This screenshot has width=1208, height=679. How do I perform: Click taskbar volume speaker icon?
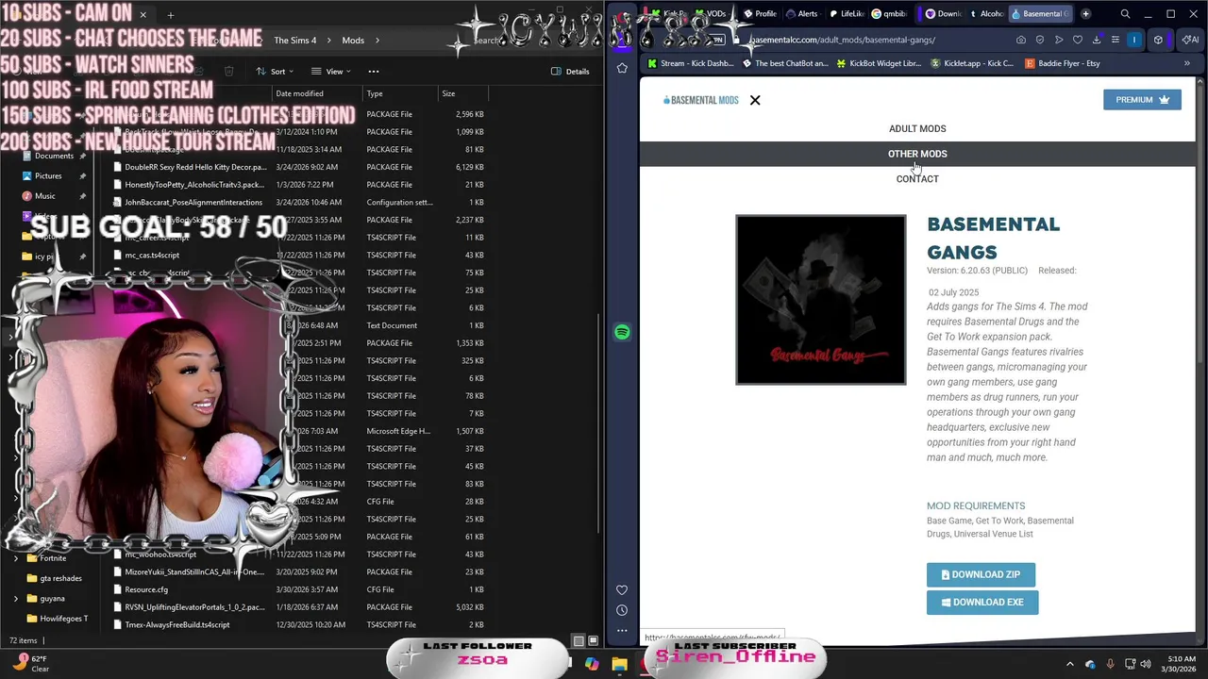tap(1147, 664)
